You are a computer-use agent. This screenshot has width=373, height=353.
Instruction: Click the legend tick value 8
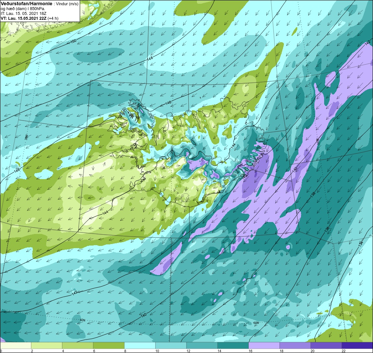tap(125, 351)
